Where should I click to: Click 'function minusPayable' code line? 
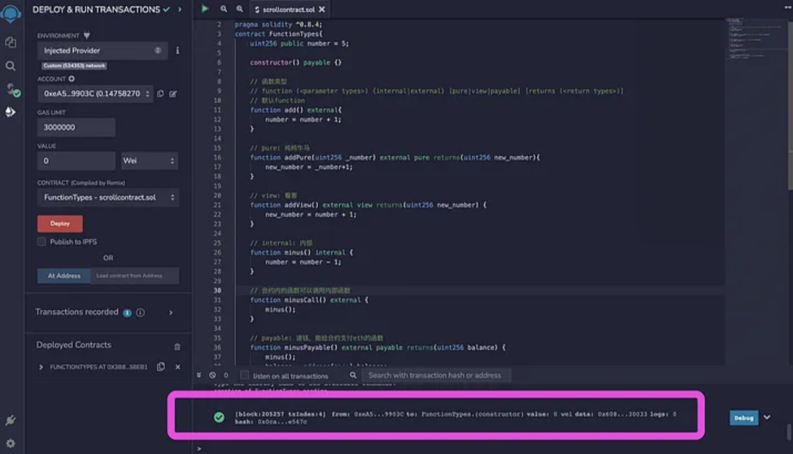click(378, 347)
